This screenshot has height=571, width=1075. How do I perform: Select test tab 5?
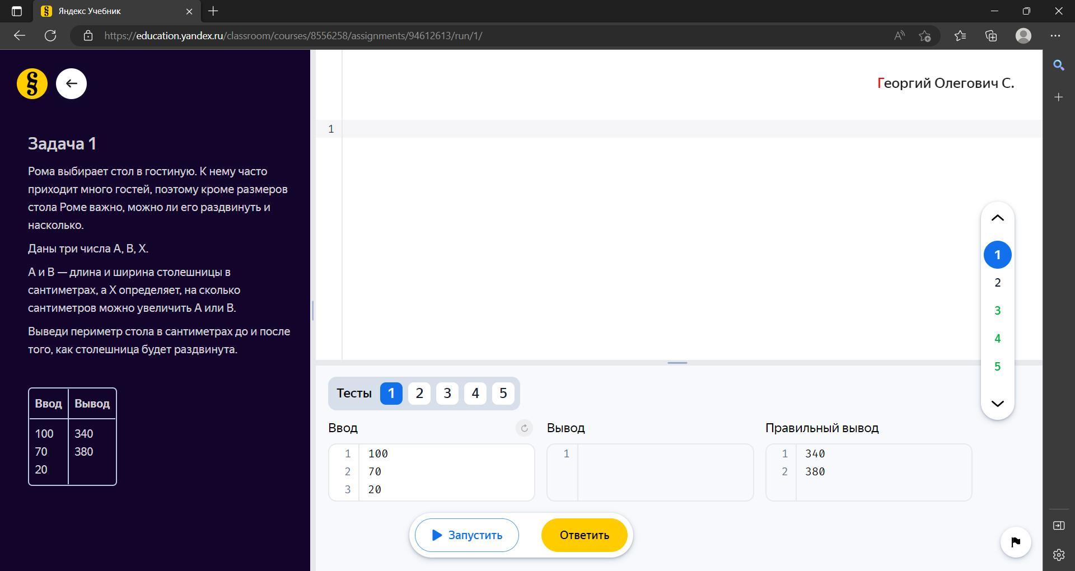503,394
